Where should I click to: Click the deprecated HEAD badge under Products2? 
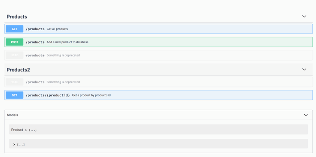coord(15,82)
